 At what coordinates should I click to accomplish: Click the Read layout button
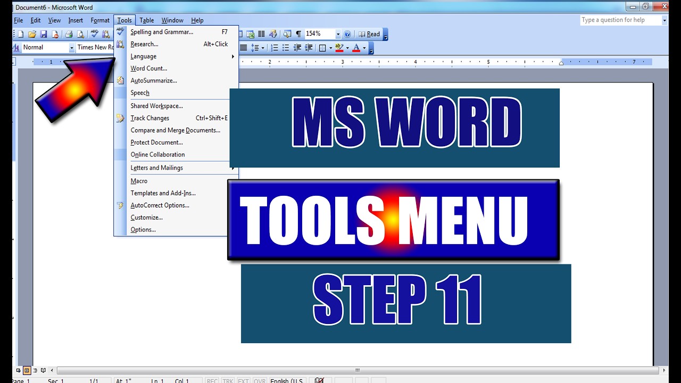[x=369, y=34]
